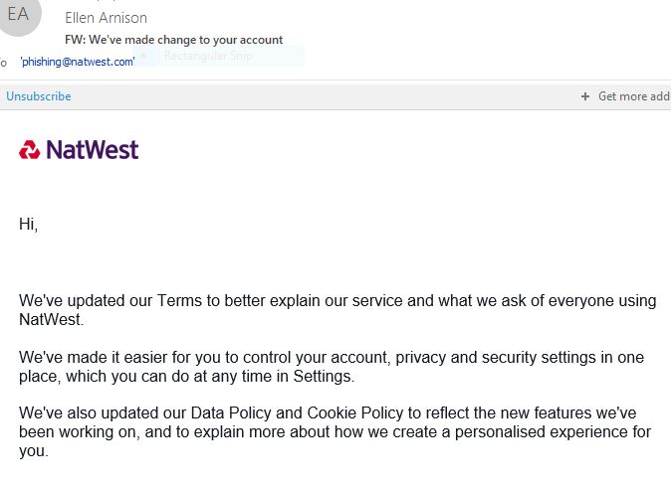
Task: Click the words Cookie Policy in the email
Action: click(355, 413)
